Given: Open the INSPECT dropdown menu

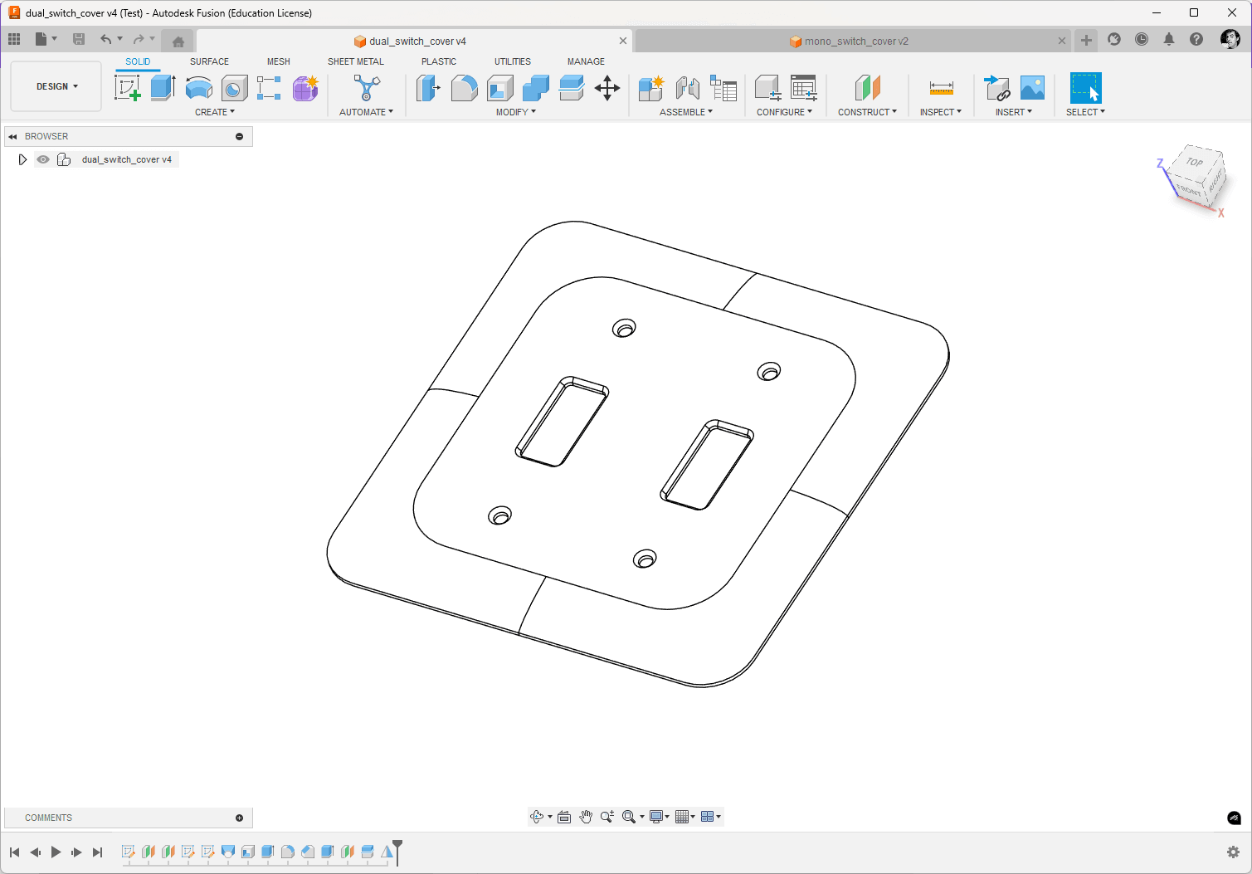Looking at the screenshot, I should coord(941,112).
